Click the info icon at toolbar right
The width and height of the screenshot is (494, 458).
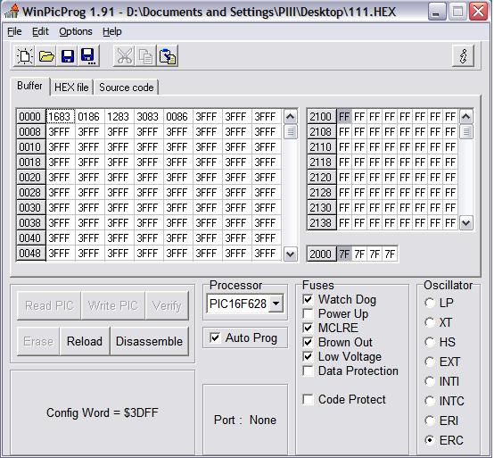click(x=463, y=56)
